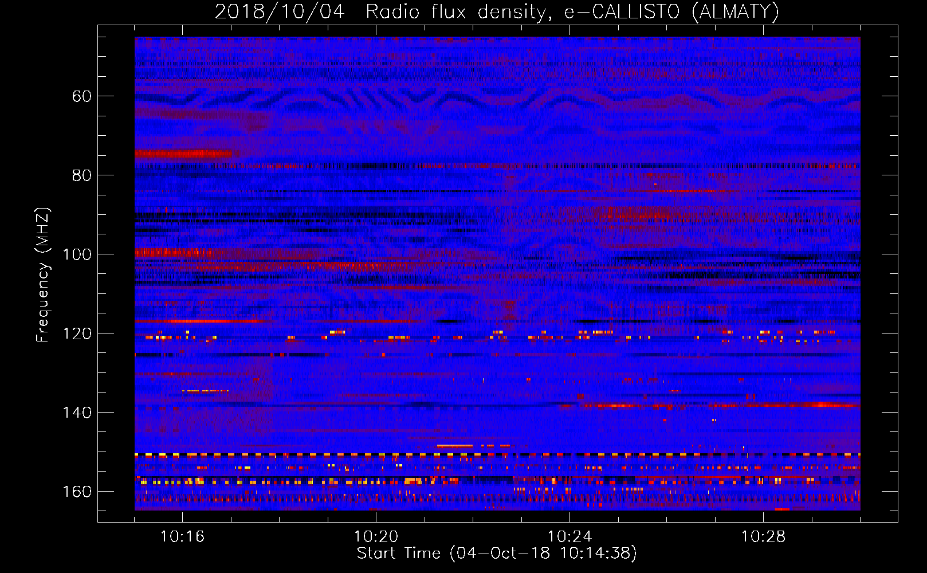Click the 60 MHz frequency tick label
Screen dimensions: 927x573
coord(81,96)
